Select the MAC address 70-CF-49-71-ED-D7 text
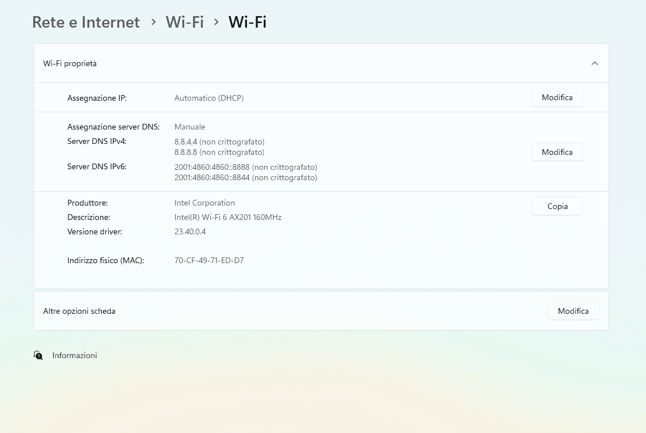646x433 pixels. 209,260
